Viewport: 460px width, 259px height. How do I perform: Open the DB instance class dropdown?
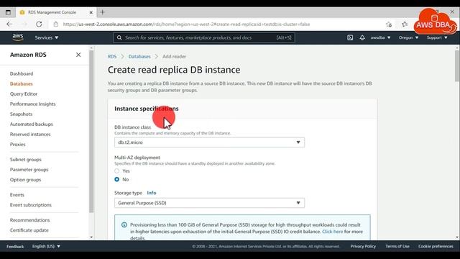(x=209, y=142)
